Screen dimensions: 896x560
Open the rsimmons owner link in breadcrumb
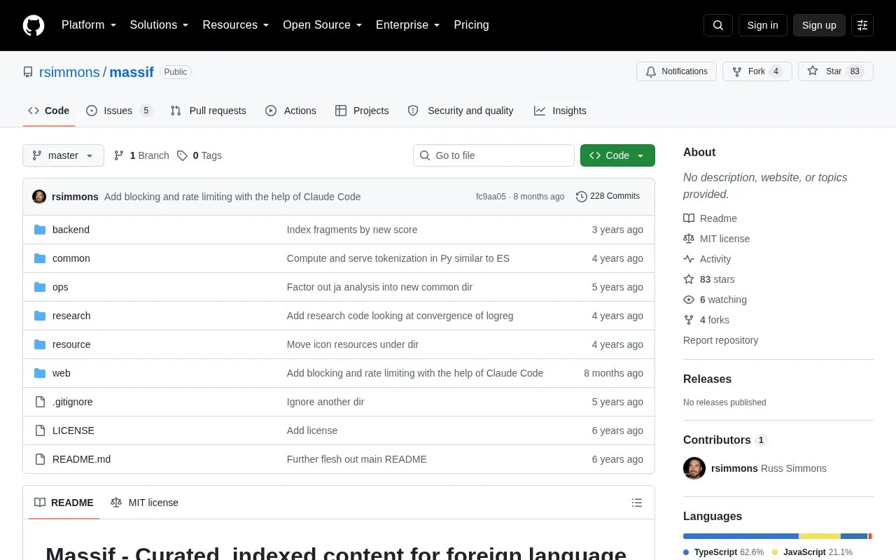click(x=69, y=72)
